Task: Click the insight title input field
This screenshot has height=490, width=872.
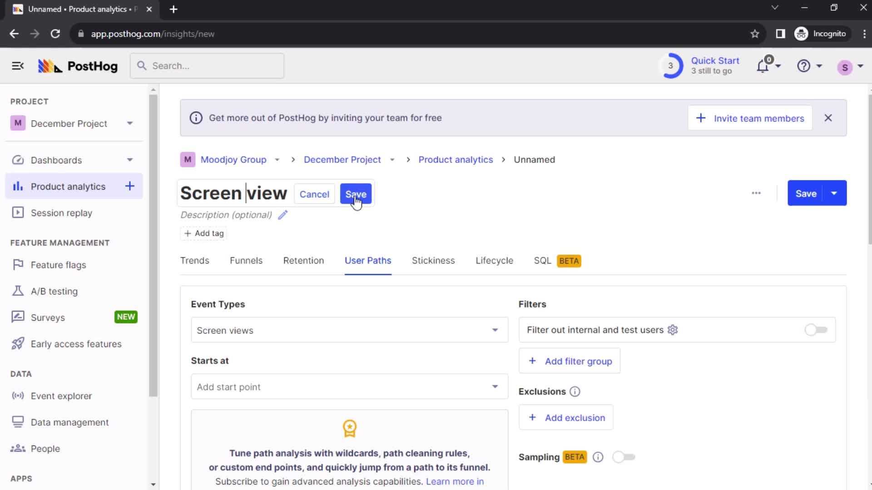Action: [x=233, y=193]
